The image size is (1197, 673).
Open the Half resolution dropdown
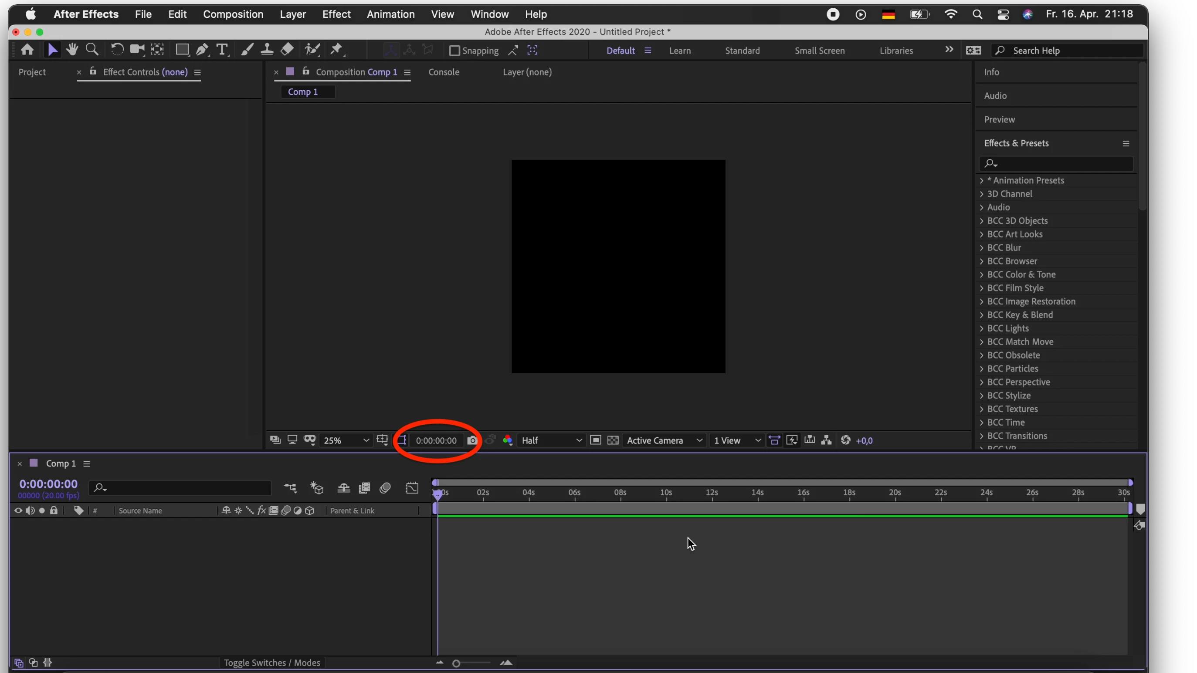click(551, 440)
